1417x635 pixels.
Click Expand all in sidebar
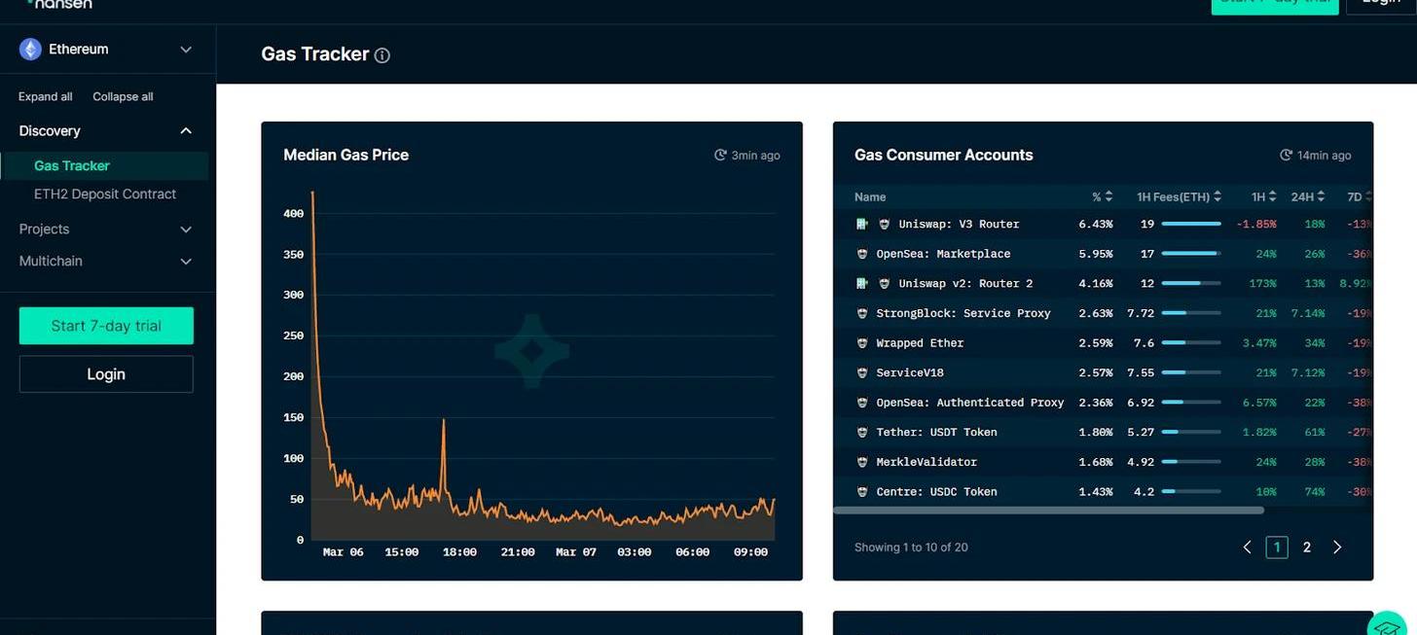(x=45, y=97)
